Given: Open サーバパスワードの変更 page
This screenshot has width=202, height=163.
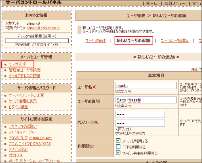Looking at the screenshot, I should coord(26,95).
